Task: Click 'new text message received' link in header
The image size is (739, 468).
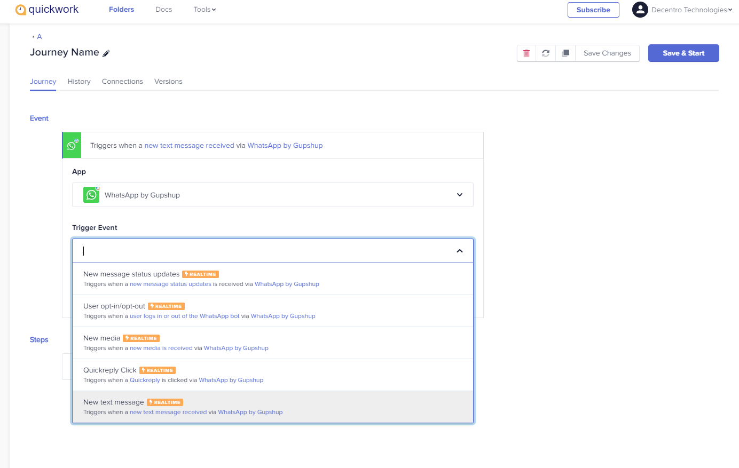Action: point(189,145)
